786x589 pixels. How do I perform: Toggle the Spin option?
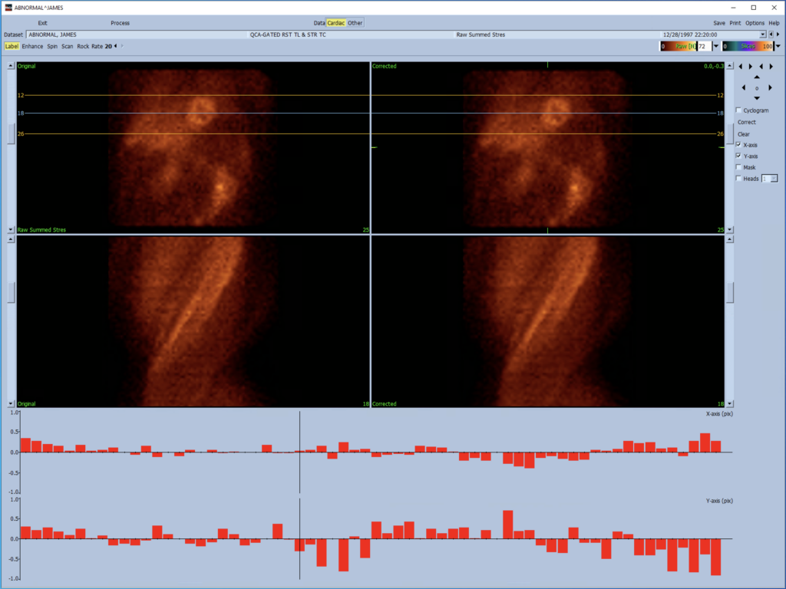click(52, 46)
